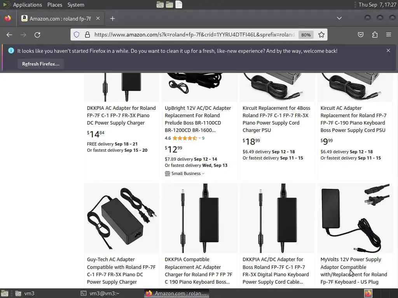Viewport: 398px width, 298px height.
Task: Expand the Small Business badge dropdown
Action: tap(188, 173)
